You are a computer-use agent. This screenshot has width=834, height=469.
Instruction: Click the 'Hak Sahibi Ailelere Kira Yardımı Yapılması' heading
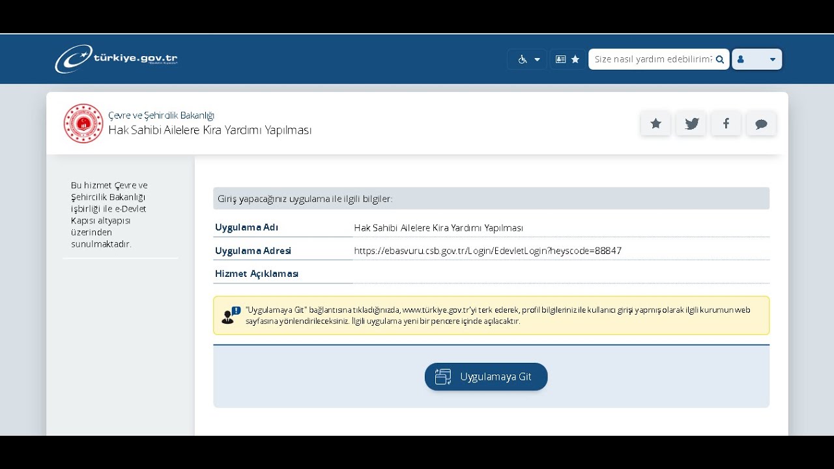210,130
